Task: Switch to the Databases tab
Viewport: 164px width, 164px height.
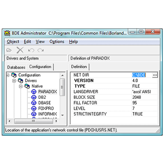Action: [x=16, y=67]
